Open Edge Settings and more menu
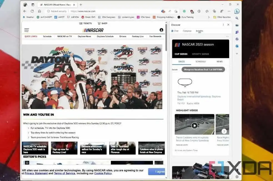This screenshot has height=181, width=273. point(229,11)
